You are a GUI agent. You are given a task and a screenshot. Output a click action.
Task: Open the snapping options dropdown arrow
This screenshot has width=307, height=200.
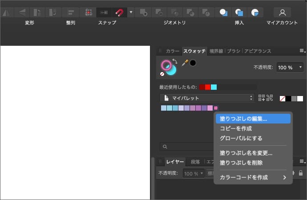(131, 12)
